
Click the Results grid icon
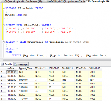(2, 64)
